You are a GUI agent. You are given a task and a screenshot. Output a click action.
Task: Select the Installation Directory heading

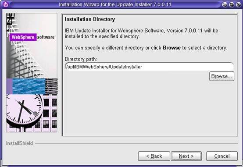coord(90,19)
